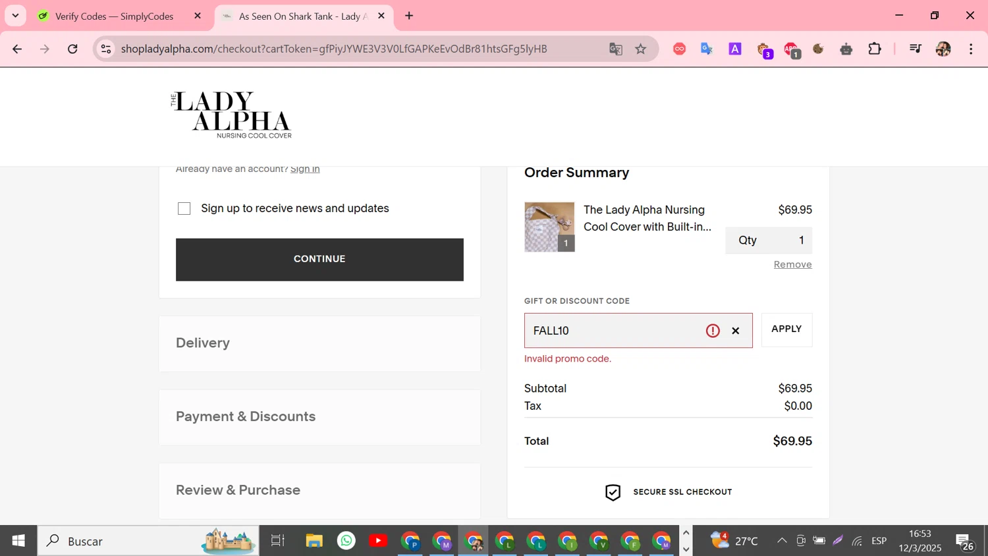Open the Chrome three-dot menu
The image size is (988, 556).
click(971, 49)
